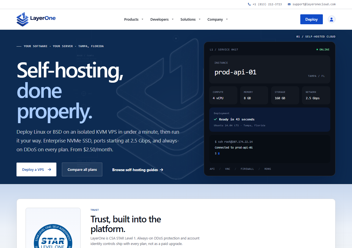Expand the Company dropdown arrow
The width and height of the screenshot is (352, 248).
click(x=227, y=19)
